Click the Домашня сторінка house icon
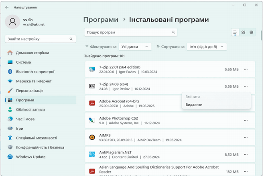Viewport: 264px width, 177px height. pyautogui.click(x=10, y=53)
